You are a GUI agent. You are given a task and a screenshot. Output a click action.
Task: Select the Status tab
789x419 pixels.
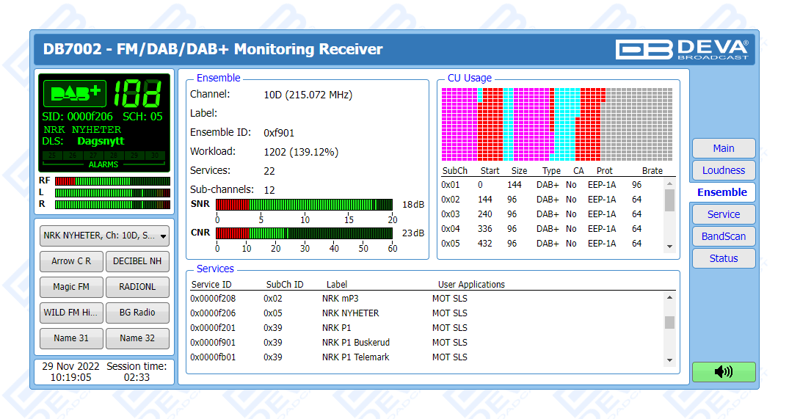[723, 258]
